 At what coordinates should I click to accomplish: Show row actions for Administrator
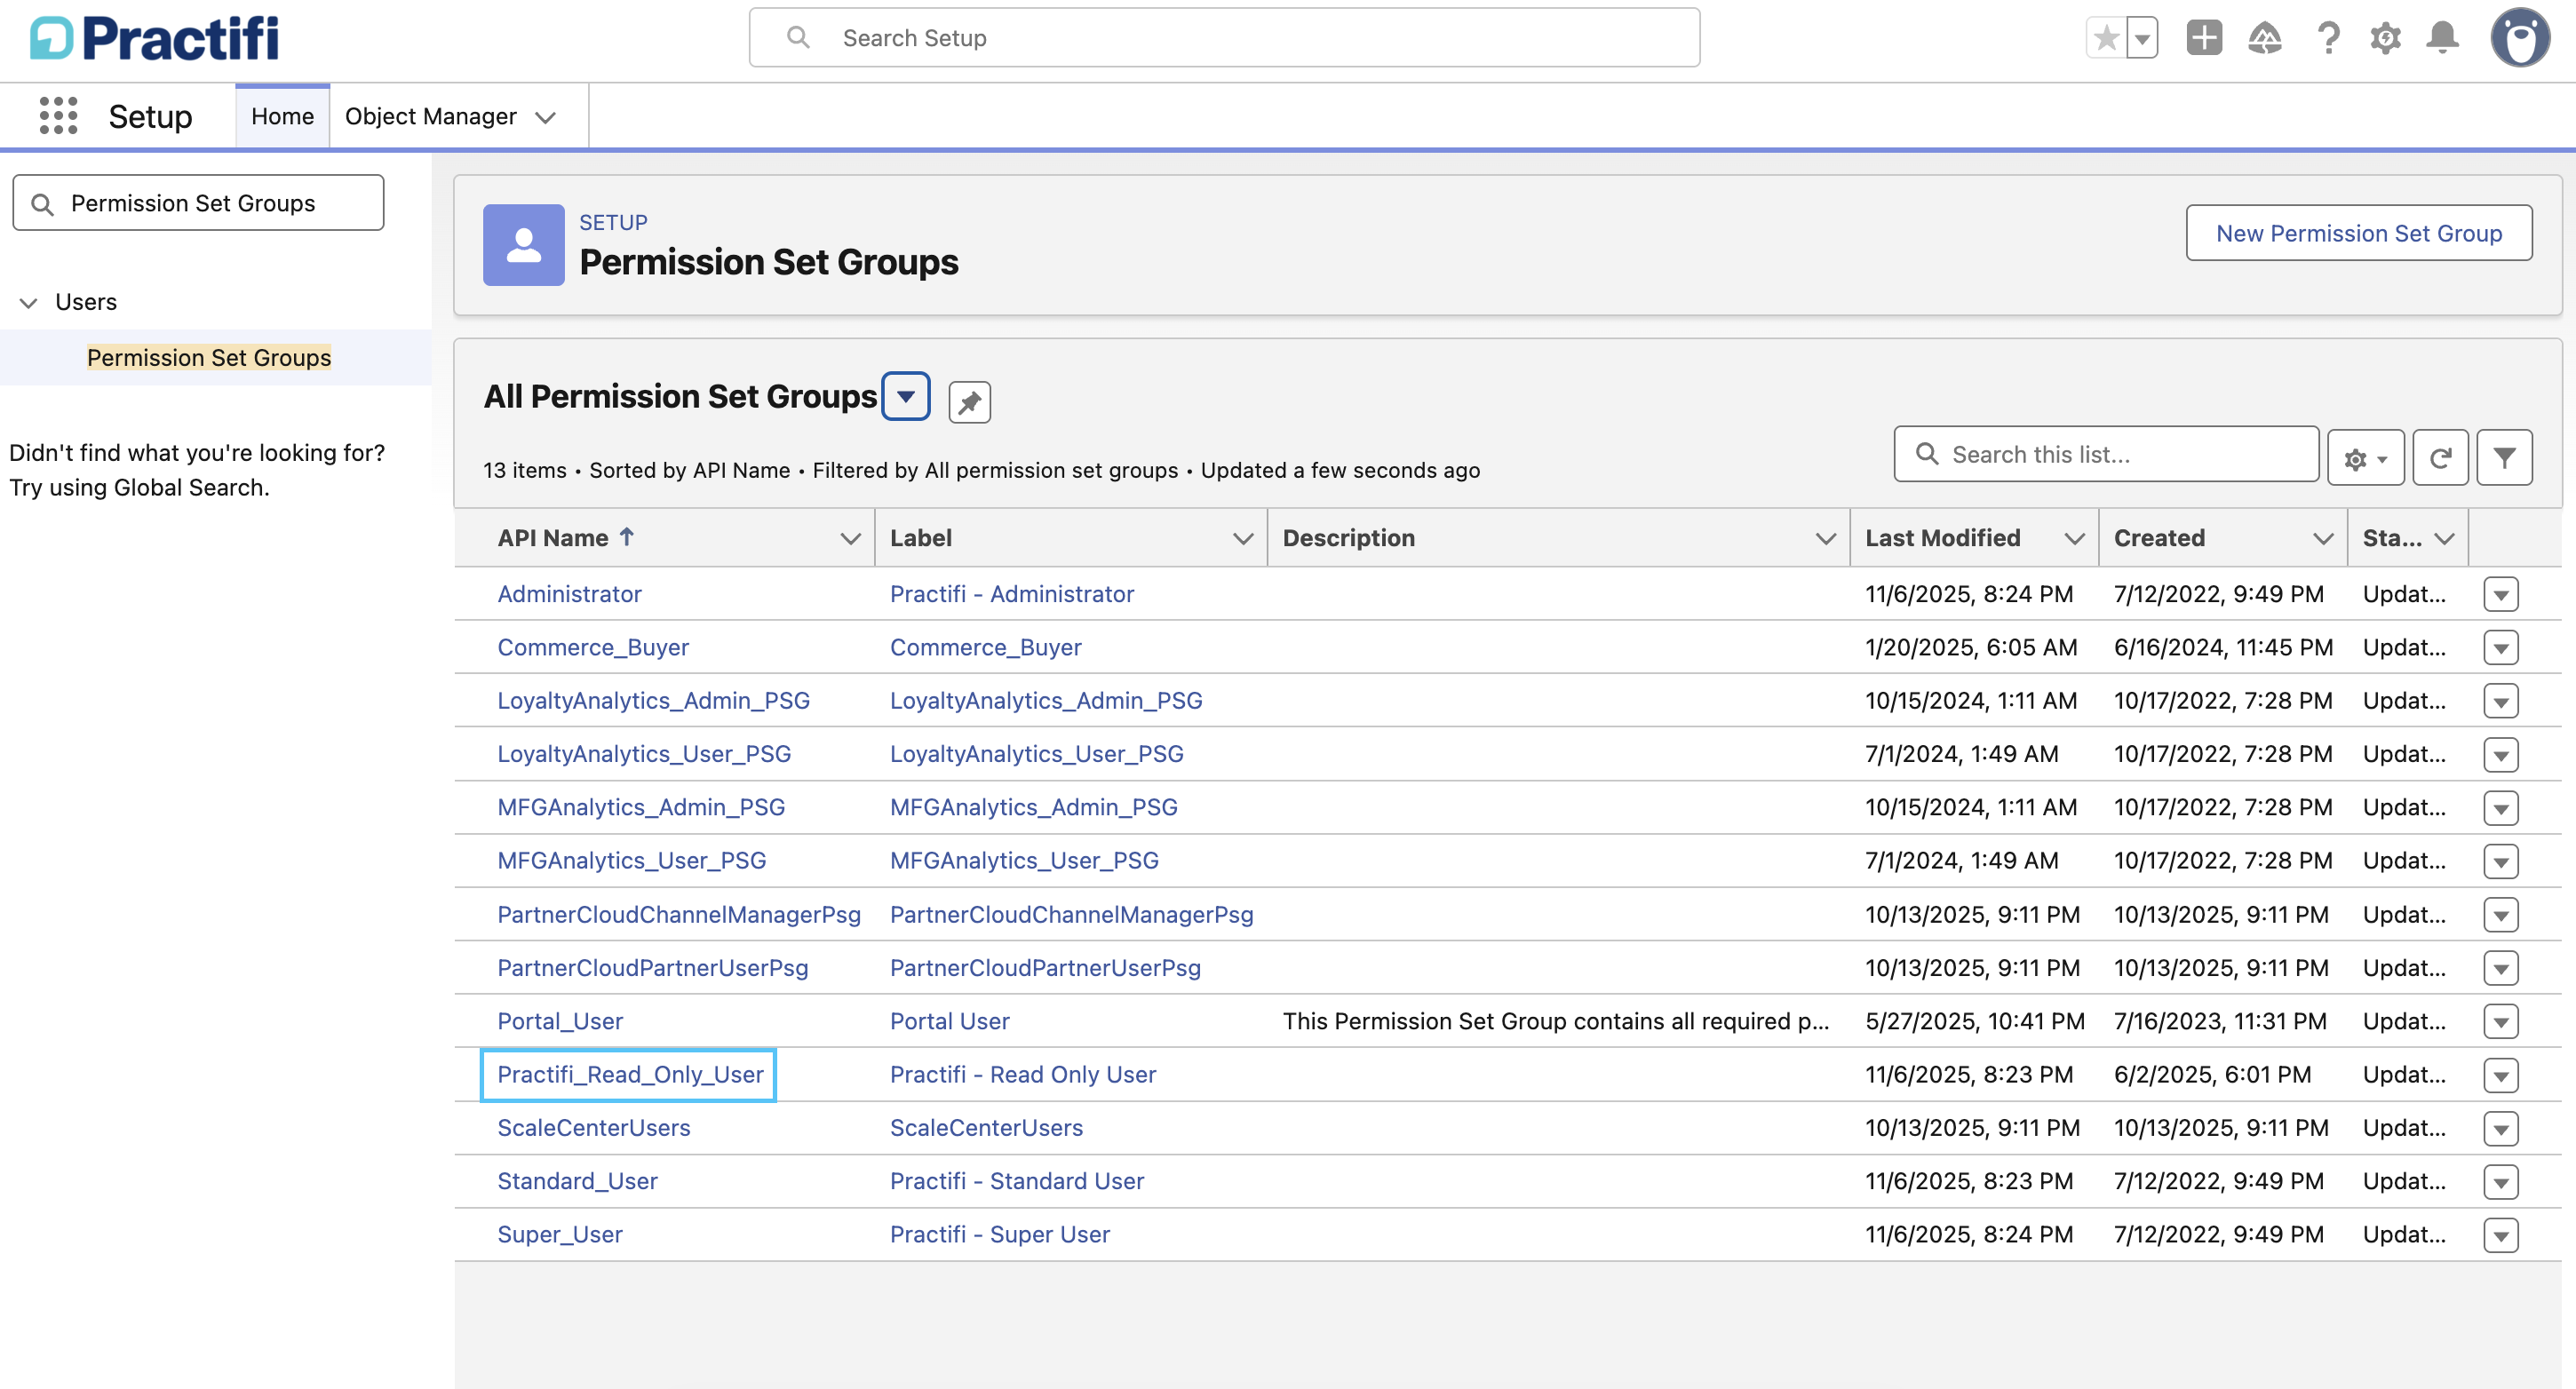point(2500,594)
